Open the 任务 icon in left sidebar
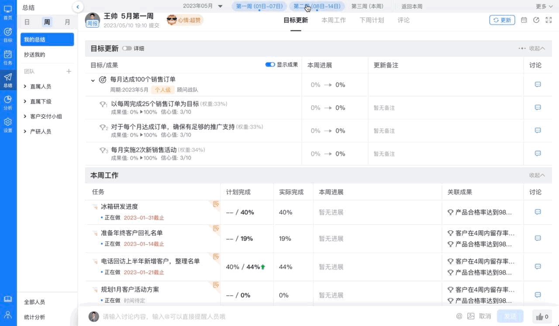This screenshot has width=559, height=326. [8, 57]
